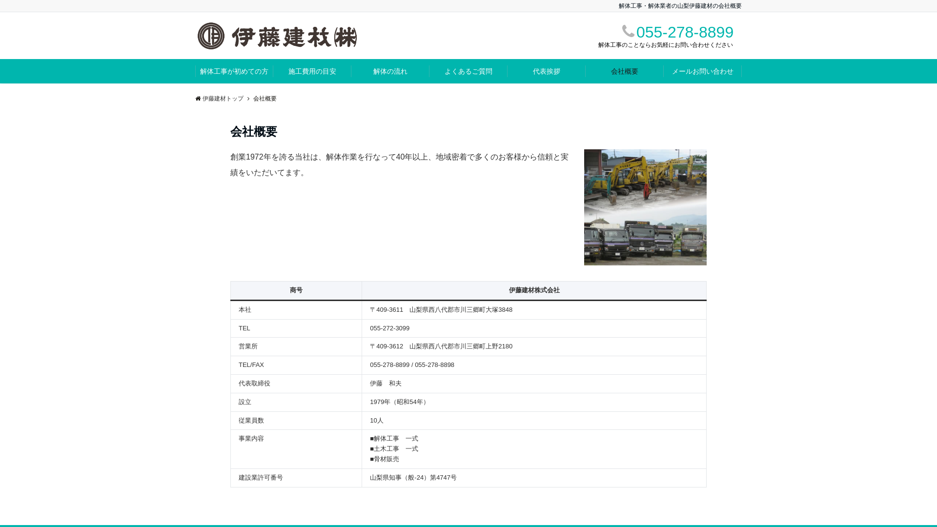Go to the 代表挨拶 greeting page

pos(546,71)
